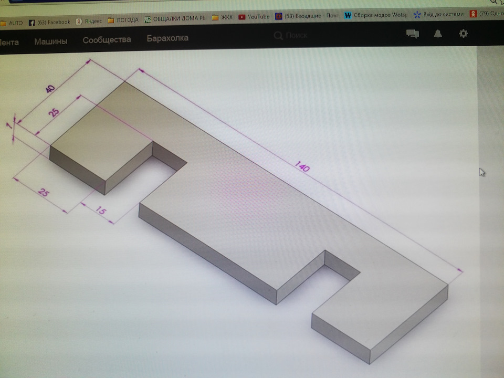
Task: Open the ОБЩАЛКИ ДОМА bookmark
Action: pos(174,19)
